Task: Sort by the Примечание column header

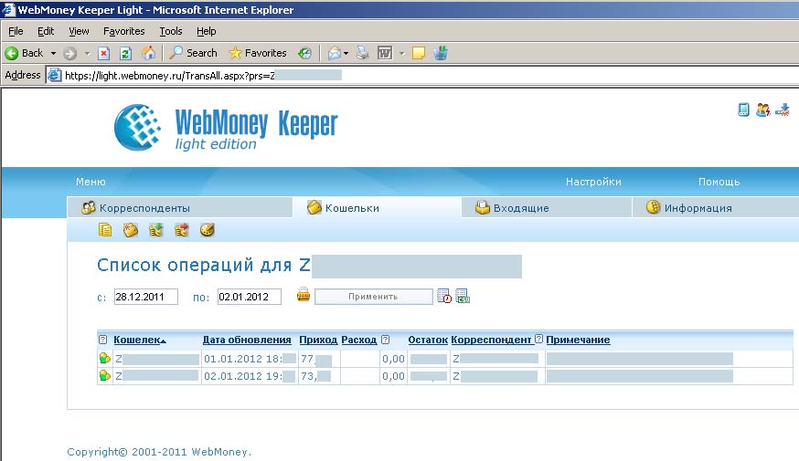Action: (x=578, y=340)
